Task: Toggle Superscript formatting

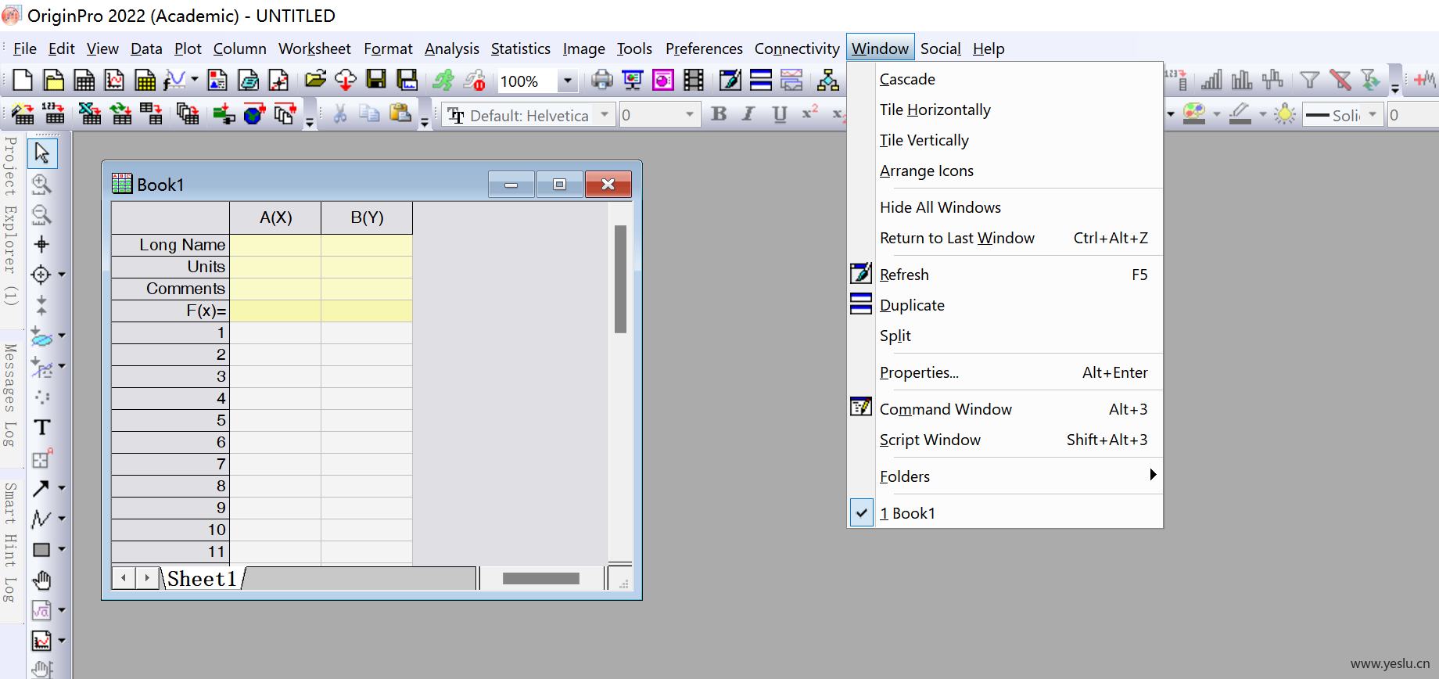Action: point(809,114)
